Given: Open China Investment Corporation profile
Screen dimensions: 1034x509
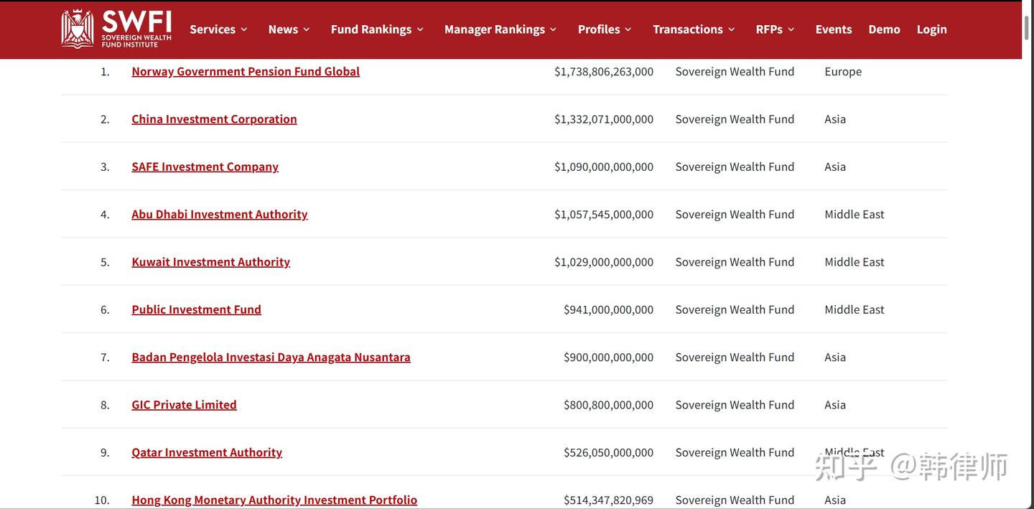Looking at the screenshot, I should 214,118.
